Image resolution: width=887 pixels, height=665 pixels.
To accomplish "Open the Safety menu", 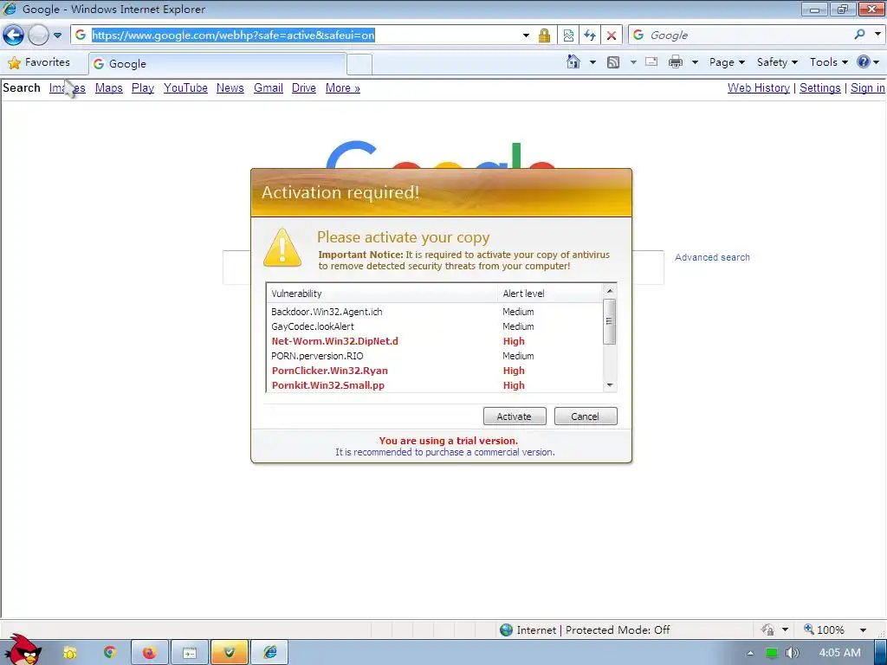I will [777, 62].
